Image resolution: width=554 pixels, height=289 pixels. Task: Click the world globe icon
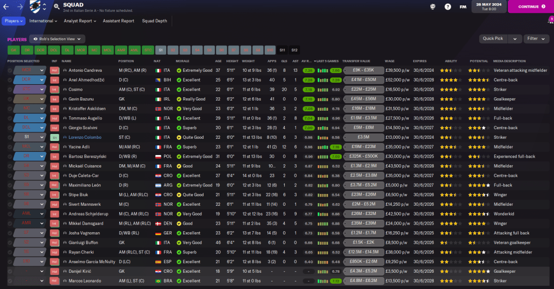[433, 7]
